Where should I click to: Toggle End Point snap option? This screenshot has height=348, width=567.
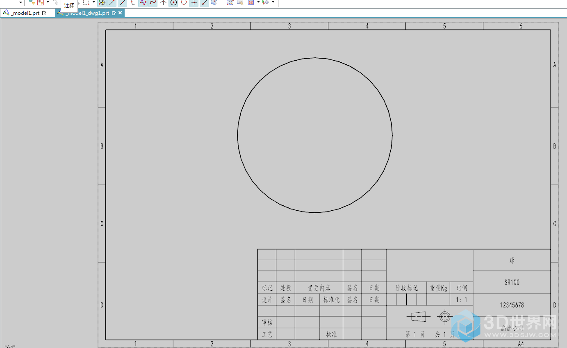(112, 2)
